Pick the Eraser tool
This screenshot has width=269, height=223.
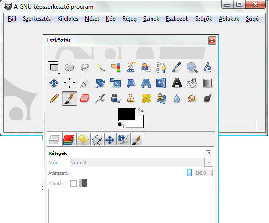coord(85,98)
